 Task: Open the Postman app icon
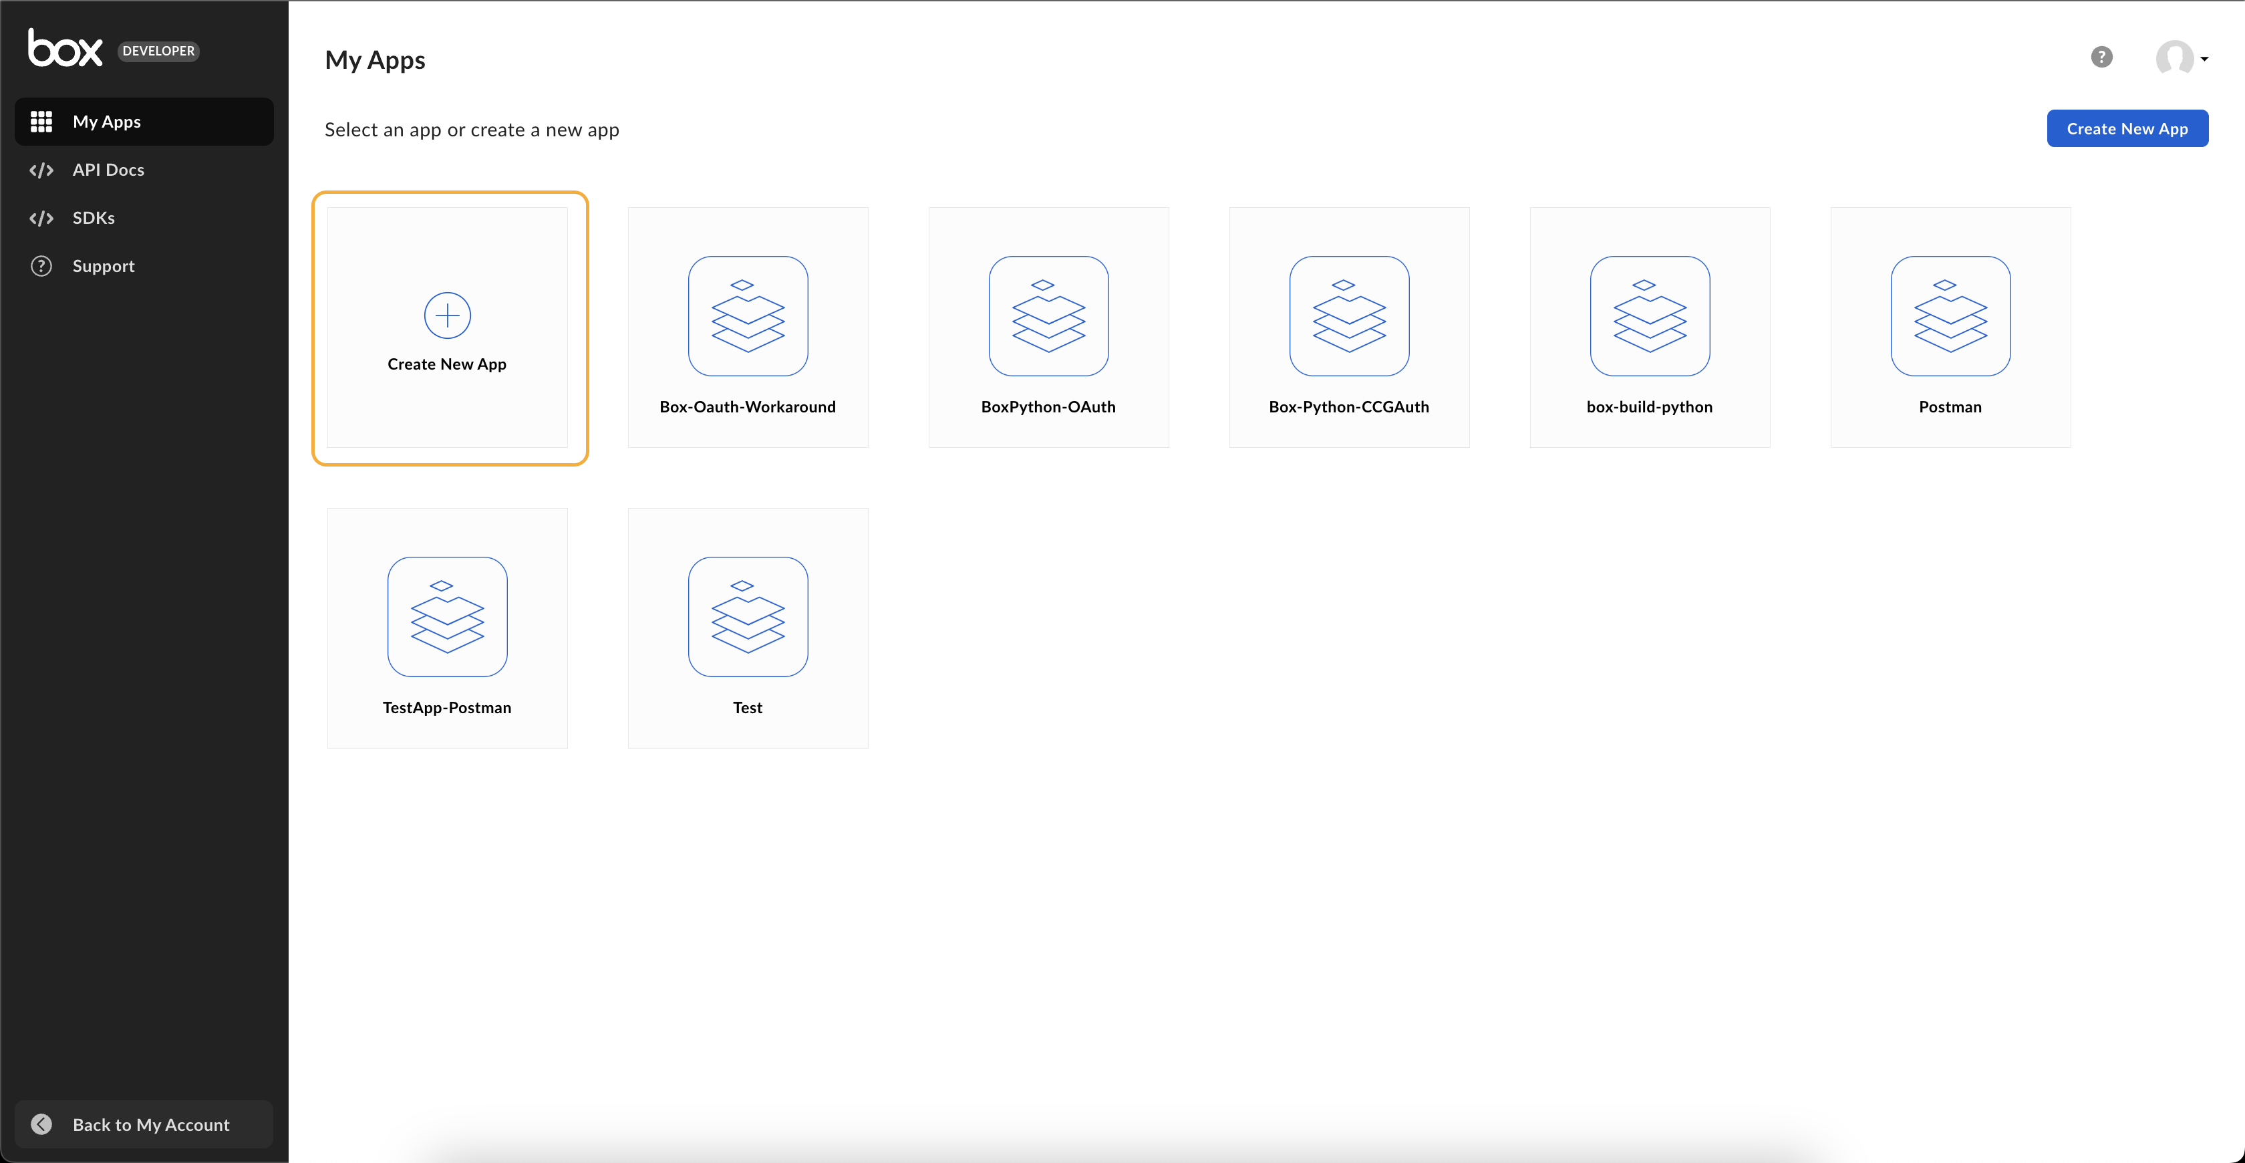click(x=1950, y=316)
